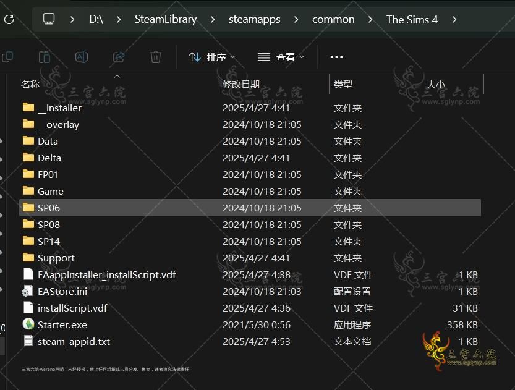Select the Data folder icon

pyautogui.click(x=28, y=140)
